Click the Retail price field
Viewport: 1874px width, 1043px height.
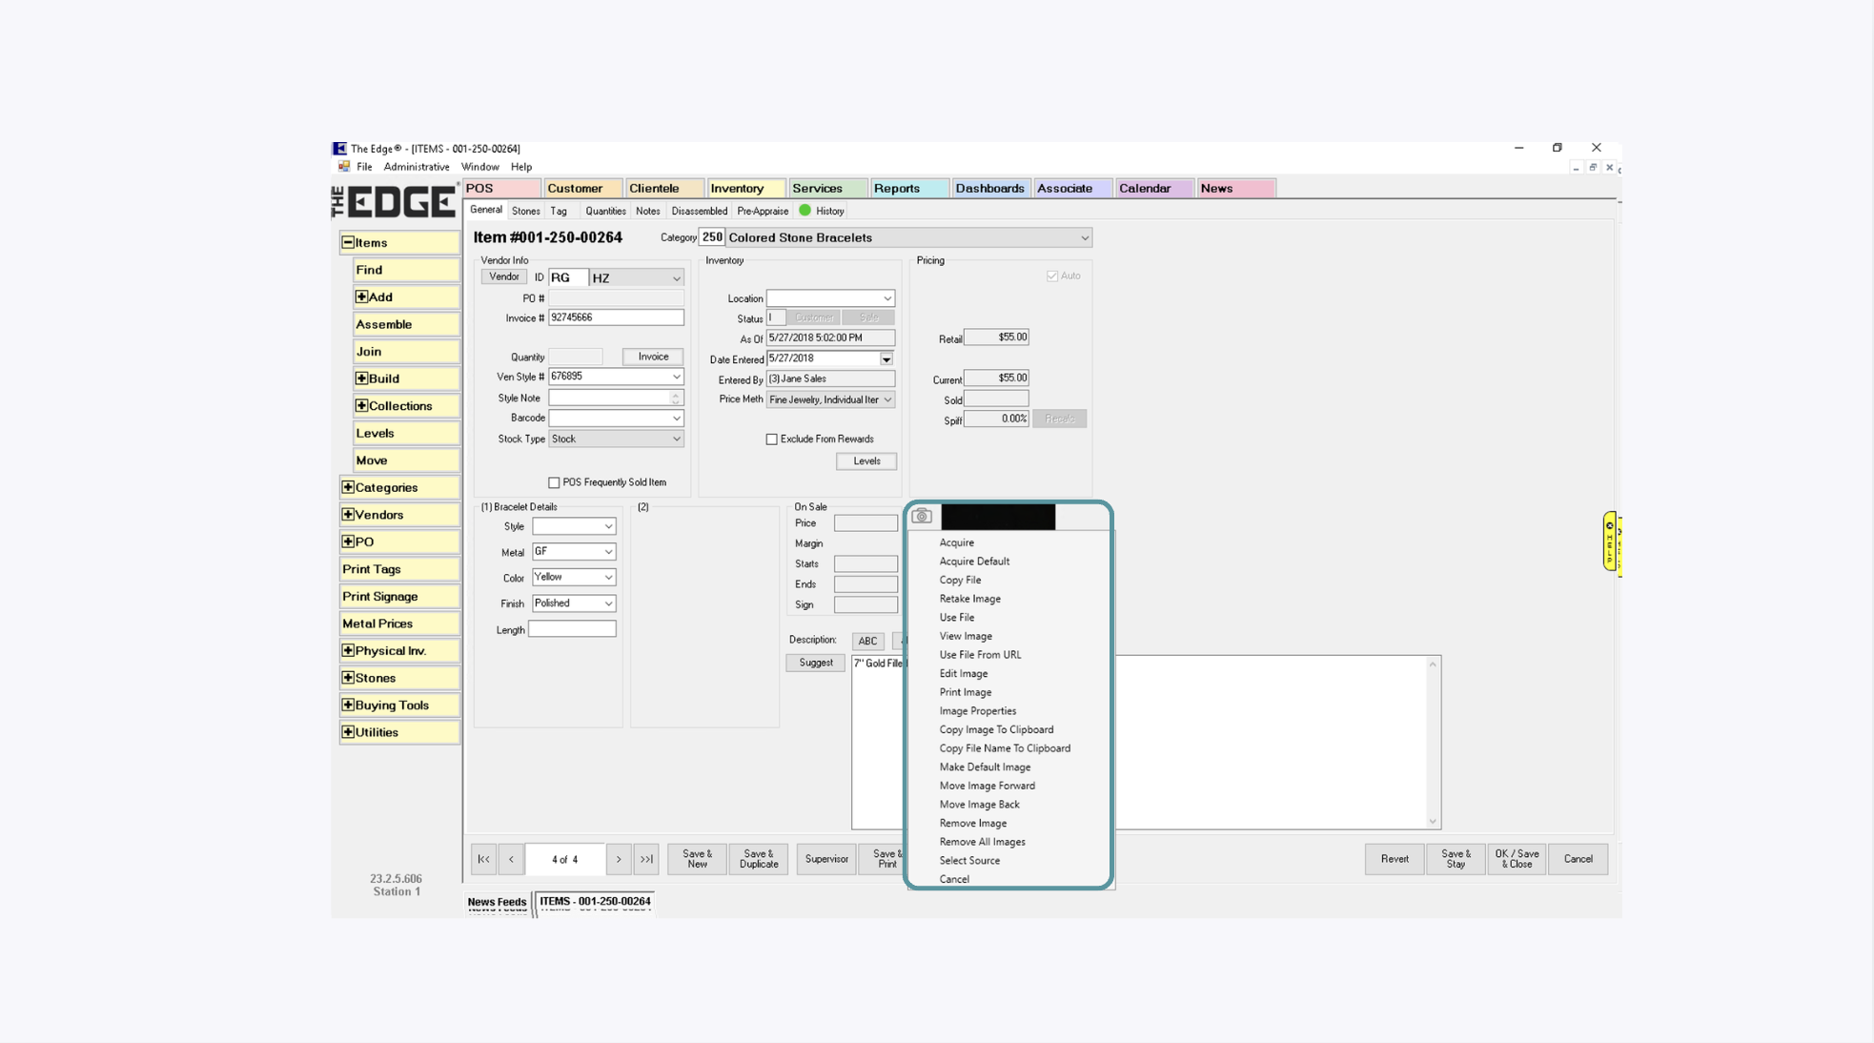996,337
